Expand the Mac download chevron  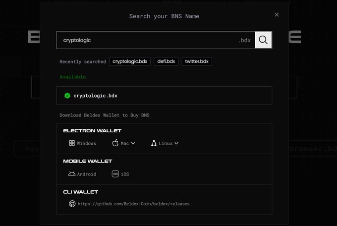click(133, 143)
